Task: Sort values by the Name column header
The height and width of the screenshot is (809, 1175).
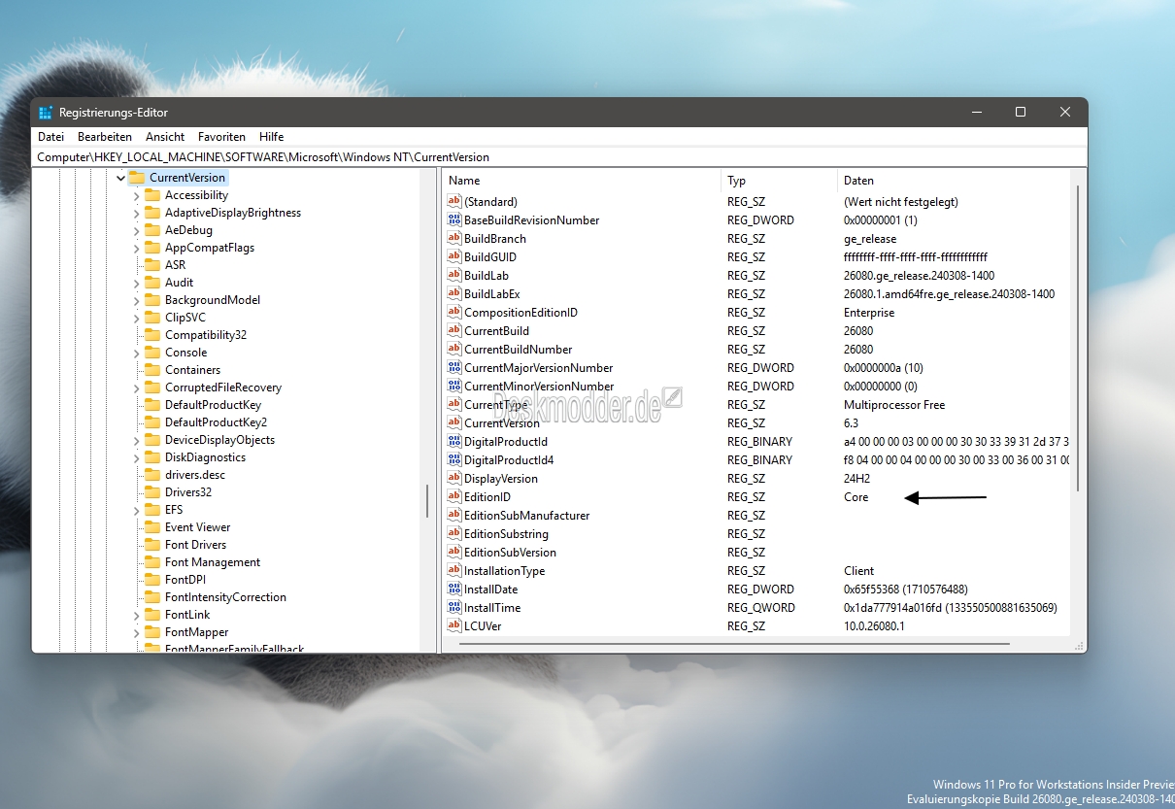Action: coord(582,181)
